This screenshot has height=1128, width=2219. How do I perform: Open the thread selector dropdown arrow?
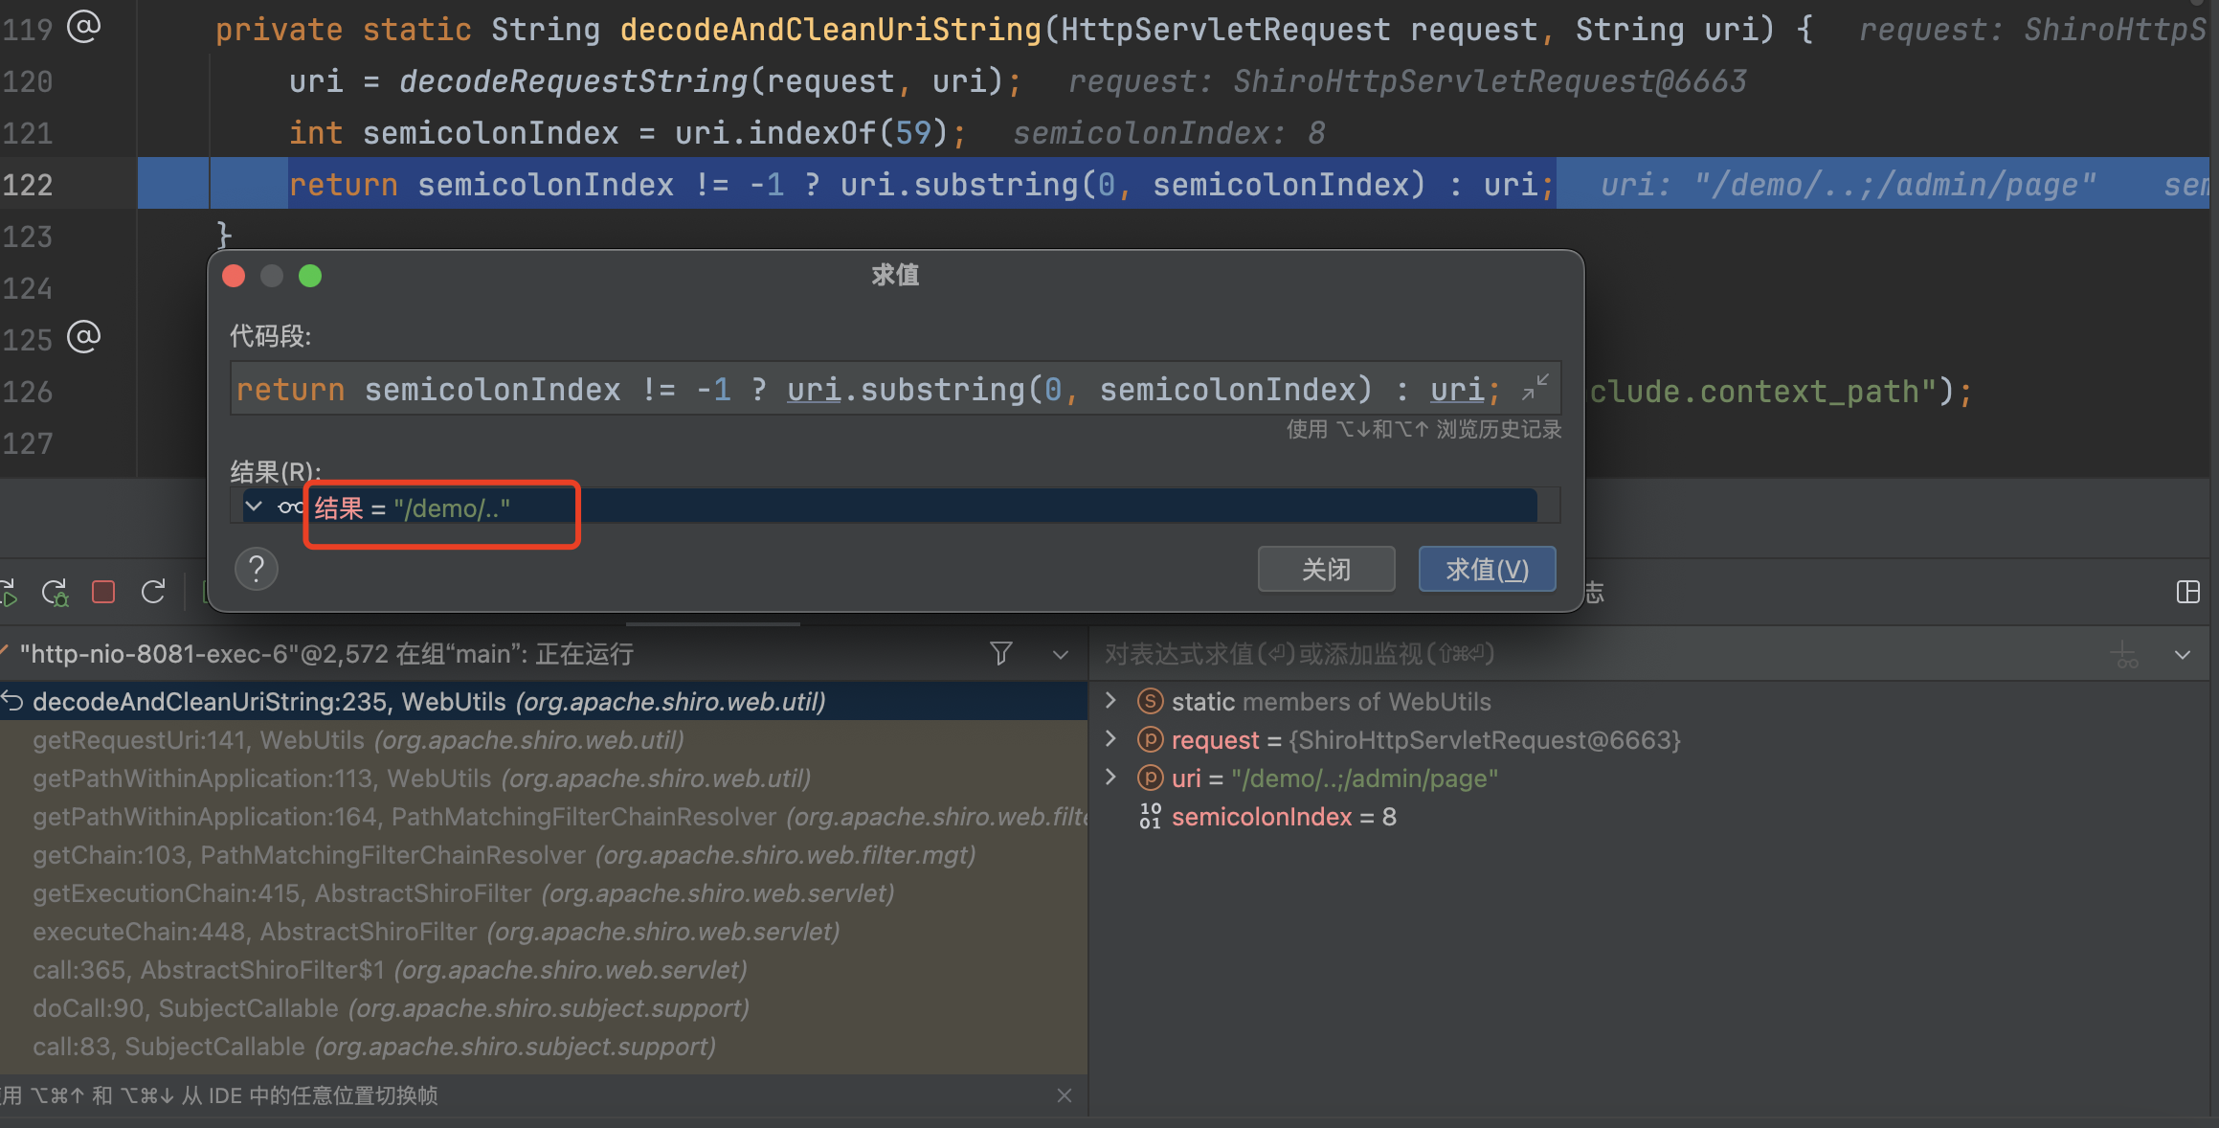tap(1060, 655)
